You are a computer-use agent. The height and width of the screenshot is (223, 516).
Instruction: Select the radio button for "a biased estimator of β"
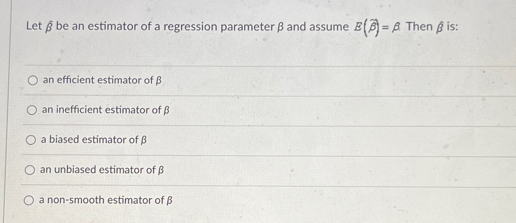pos(30,140)
